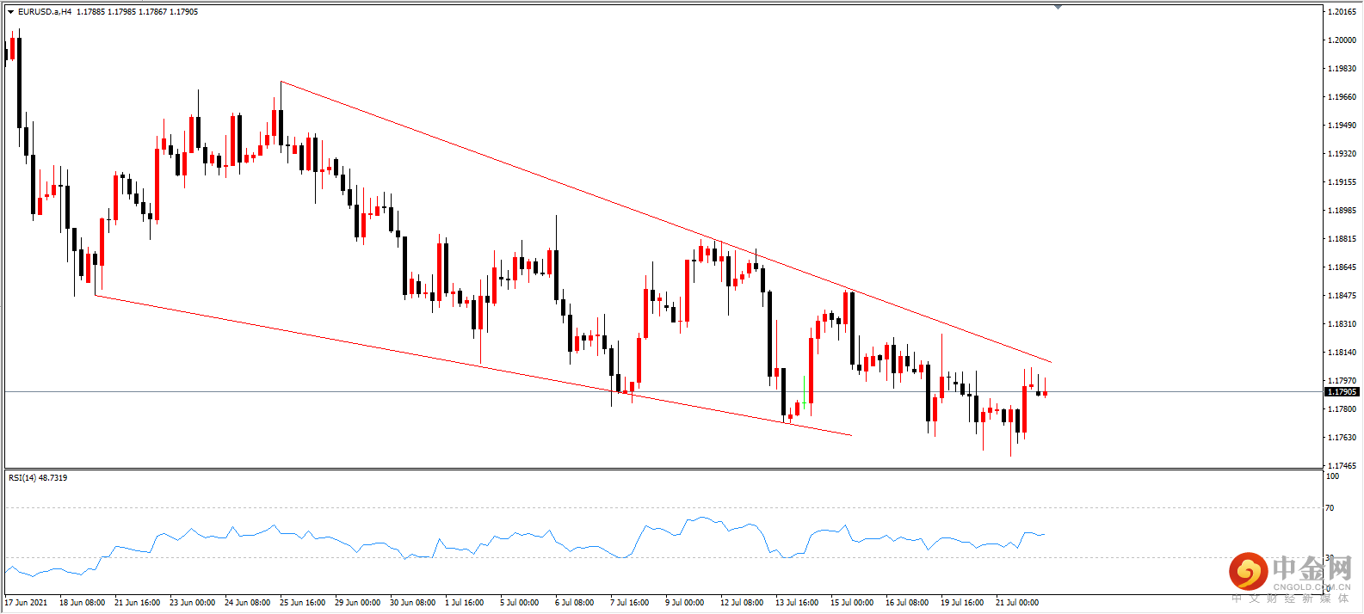The image size is (1364, 614).
Task: Click the chart shift triangle marker at top
Action: click(x=1058, y=7)
